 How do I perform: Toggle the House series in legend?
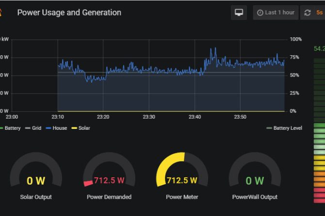coord(60,128)
